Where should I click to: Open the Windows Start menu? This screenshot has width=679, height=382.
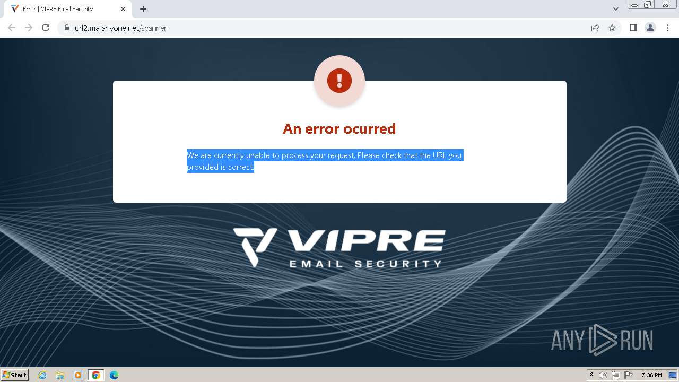(15, 375)
